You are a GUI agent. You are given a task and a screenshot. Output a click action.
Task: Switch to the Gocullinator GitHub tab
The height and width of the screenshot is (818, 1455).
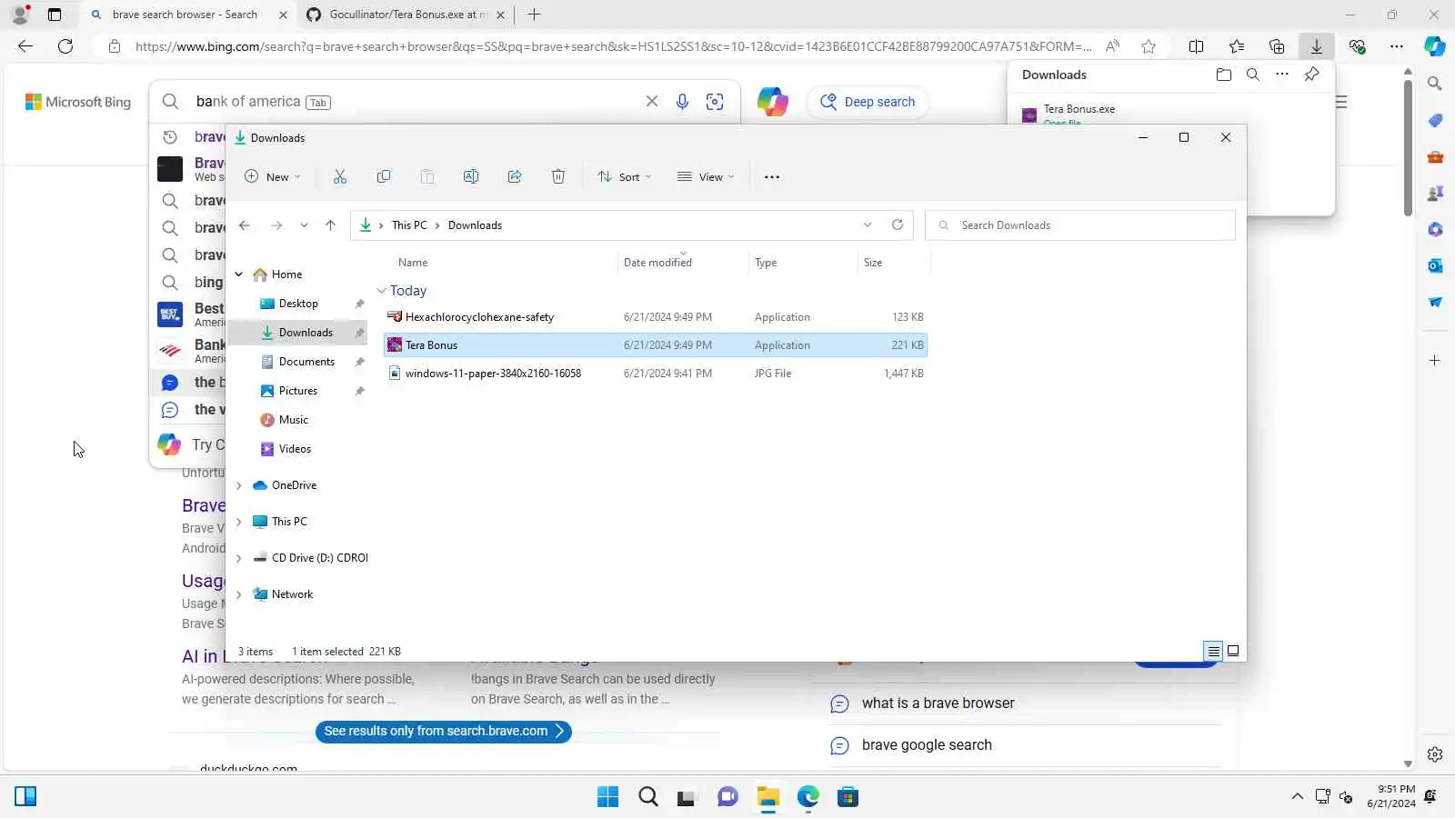406,15
